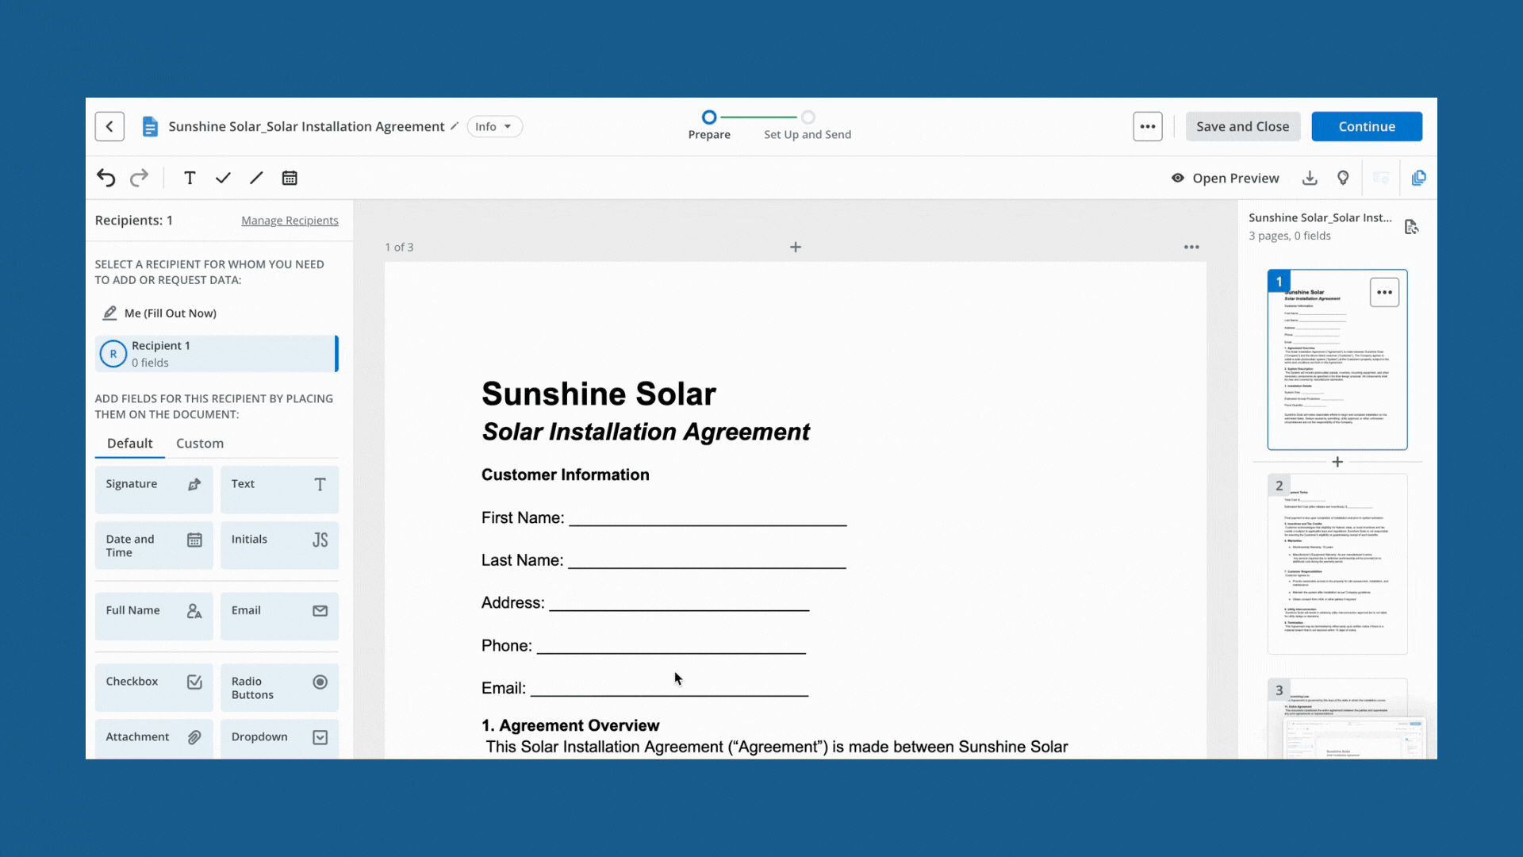
Task: Add page between thumbnails 1 and 2
Action: coord(1337,462)
